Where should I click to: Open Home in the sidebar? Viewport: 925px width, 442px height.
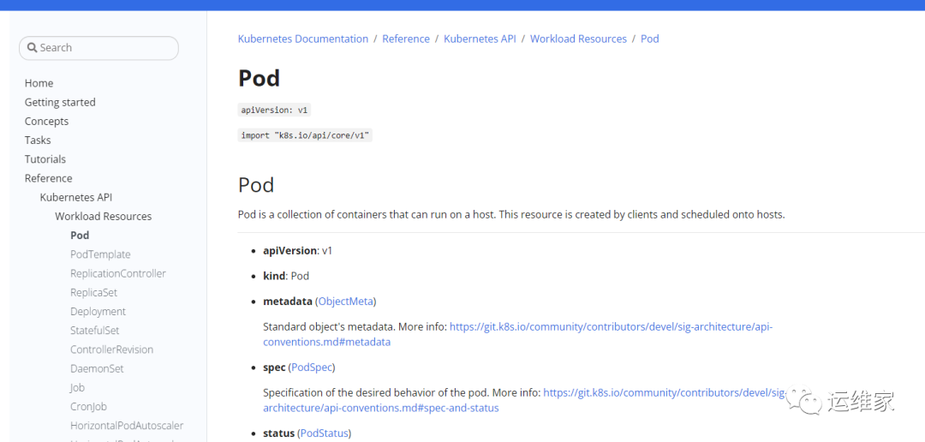[x=39, y=83]
